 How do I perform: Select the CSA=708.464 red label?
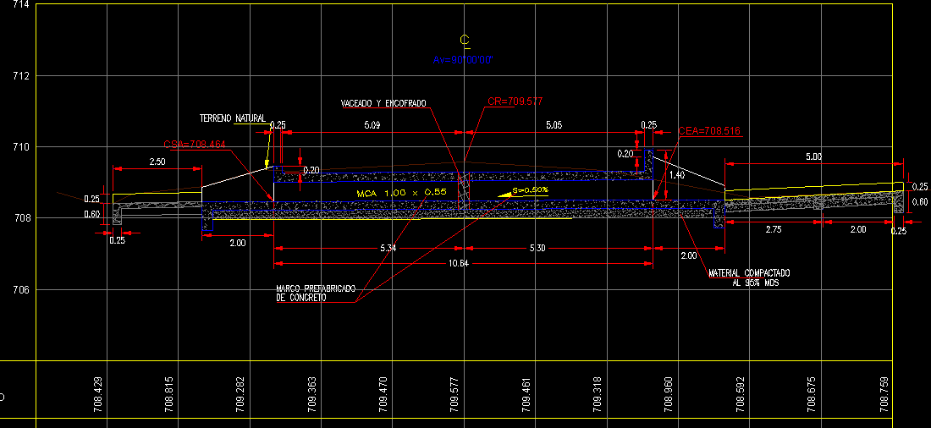(194, 145)
